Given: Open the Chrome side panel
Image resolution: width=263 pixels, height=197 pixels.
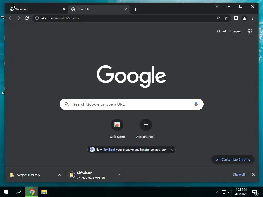Looking at the screenshot, I should tap(236, 18).
